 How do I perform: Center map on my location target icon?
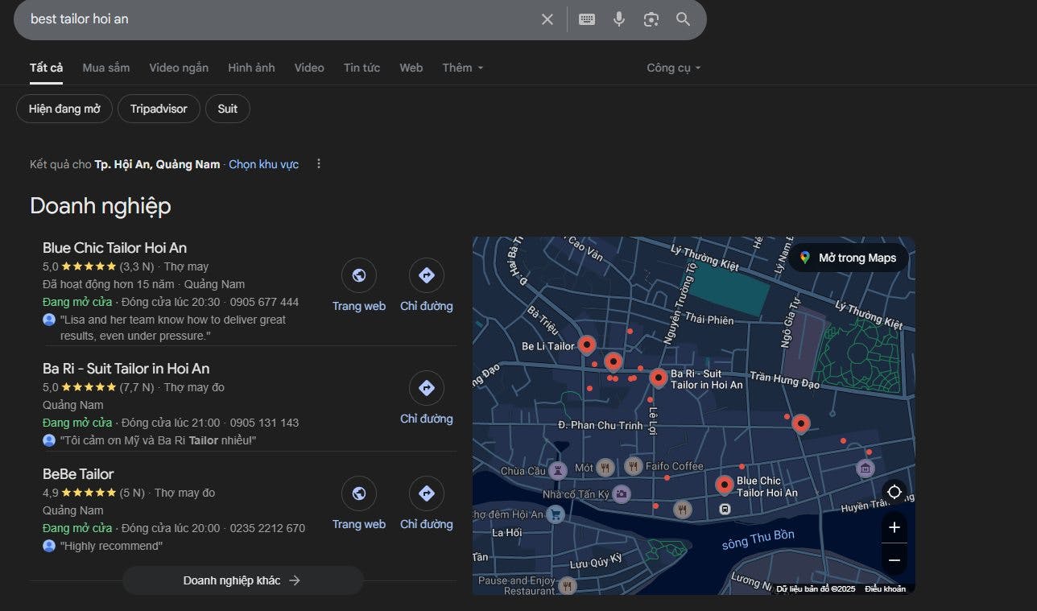coord(894,492)
